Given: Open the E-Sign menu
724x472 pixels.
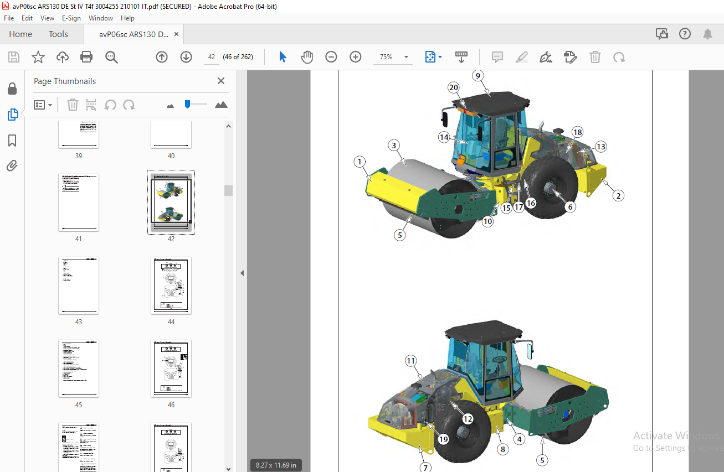Looking at the screenshot, I should click(x=71, y=18).
